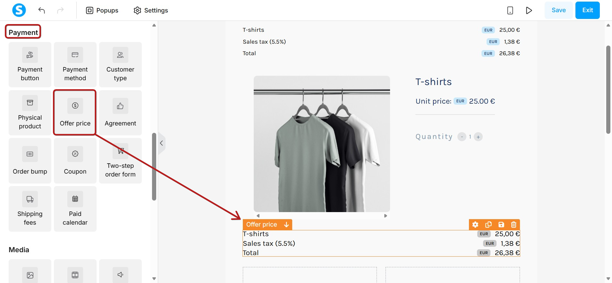
Task: Add the Agreement element
Action: click(120, 113)
